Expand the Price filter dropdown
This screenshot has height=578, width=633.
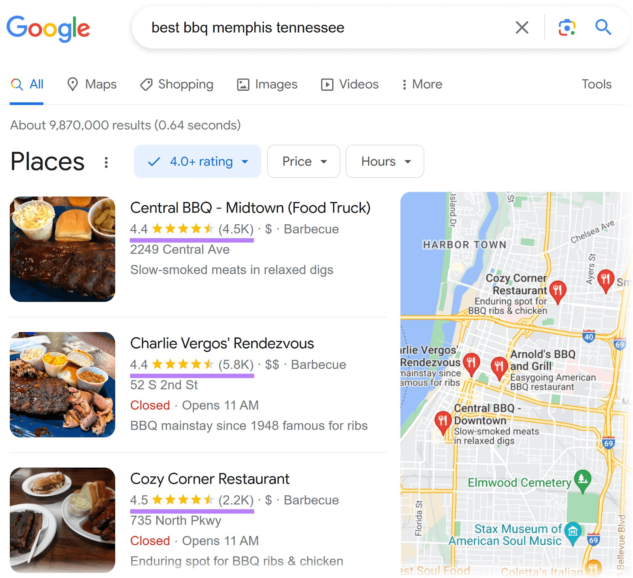pyautogui.click(x=303, y=161)
